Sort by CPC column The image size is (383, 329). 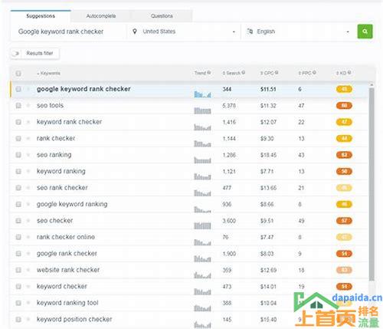coord(267,73)
